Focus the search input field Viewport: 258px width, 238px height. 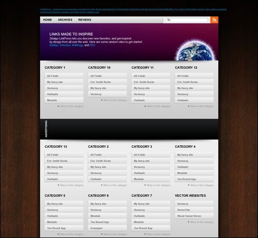coord(187,20)
